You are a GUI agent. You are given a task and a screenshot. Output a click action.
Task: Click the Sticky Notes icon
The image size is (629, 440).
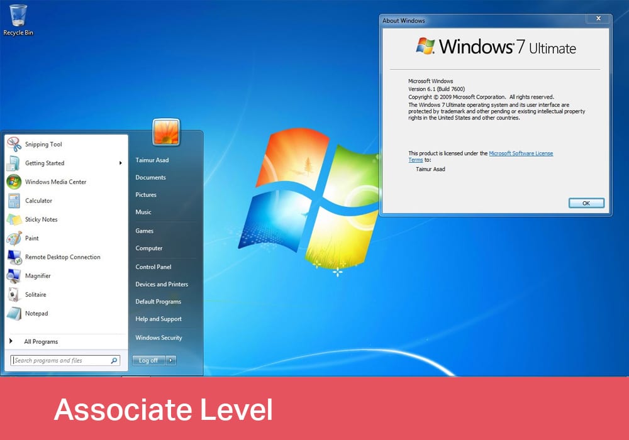(x=14, y=219)
